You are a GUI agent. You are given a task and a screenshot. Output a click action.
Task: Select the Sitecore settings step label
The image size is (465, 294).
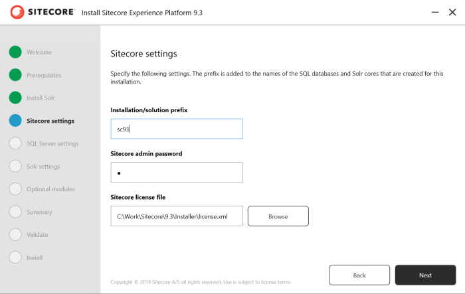[50, 121]
